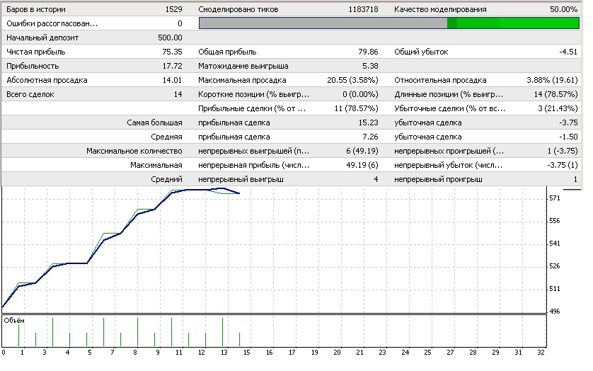Screen dimensions: 593x371
Task: Select 'Относительная просадка' label
Action: tap(440, 80)
